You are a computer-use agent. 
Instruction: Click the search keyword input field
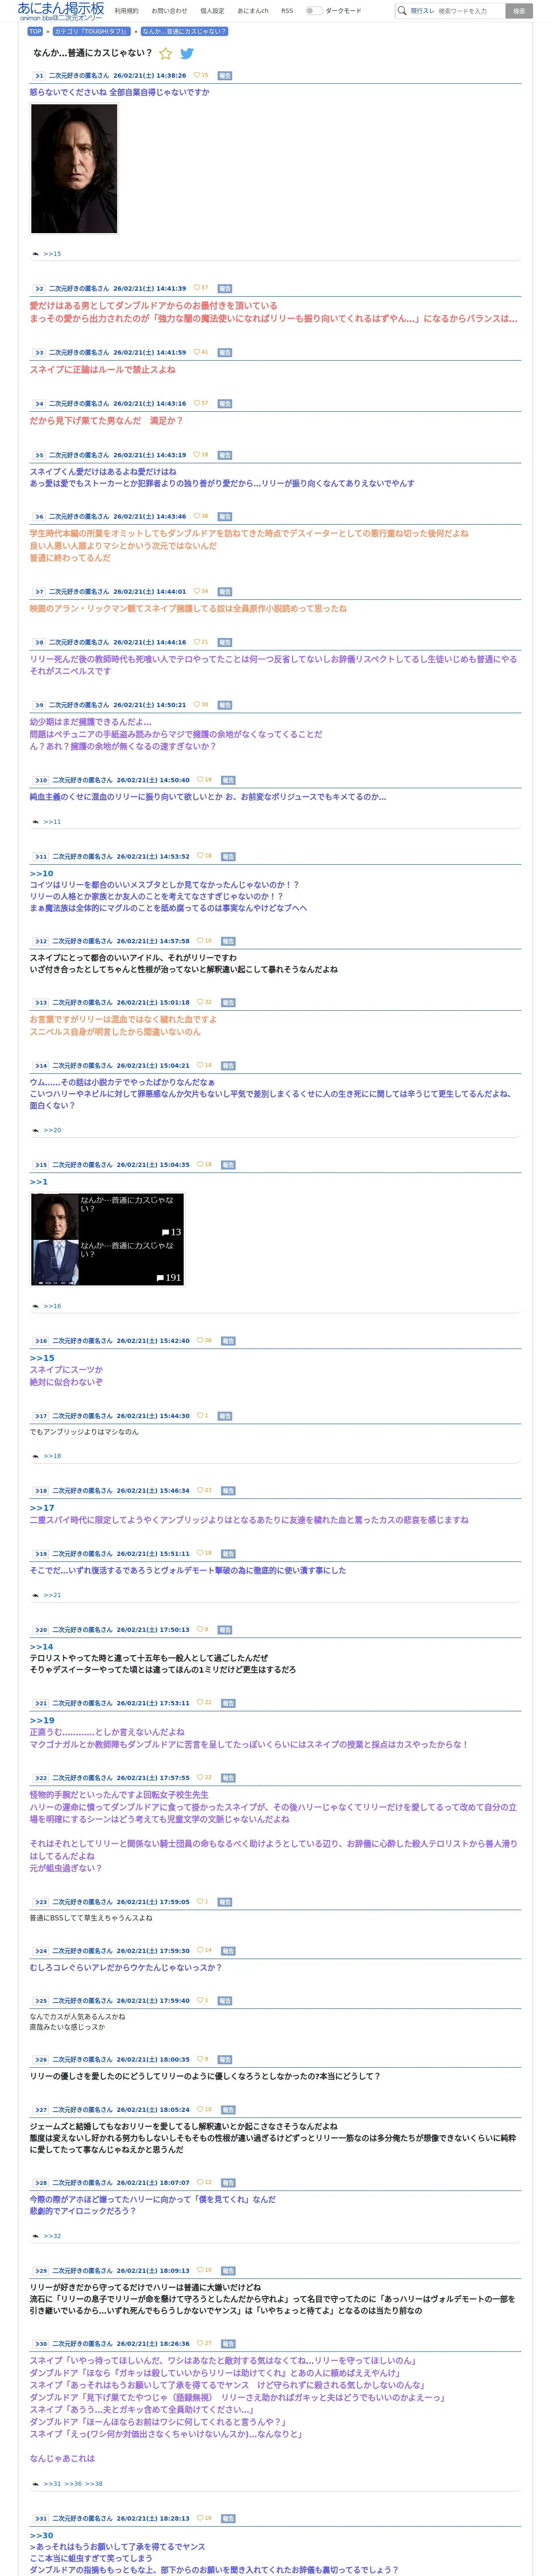click(x=470, y=11)
